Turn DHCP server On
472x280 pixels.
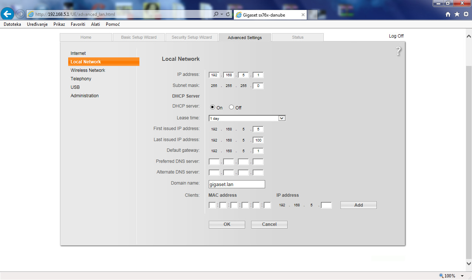click(212, 107)
